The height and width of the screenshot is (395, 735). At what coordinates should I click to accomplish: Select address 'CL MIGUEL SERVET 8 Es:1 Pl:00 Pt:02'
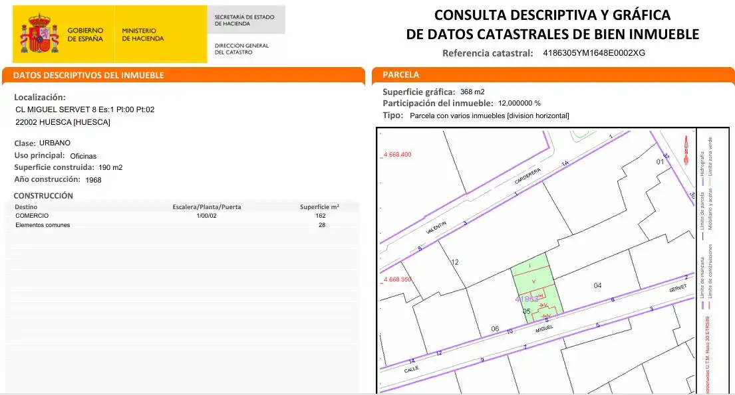[85, 110]
